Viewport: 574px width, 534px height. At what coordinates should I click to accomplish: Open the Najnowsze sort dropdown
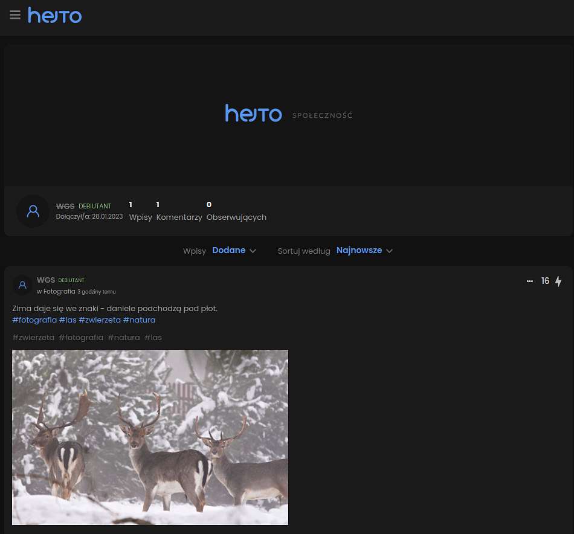tap(364, 250)
